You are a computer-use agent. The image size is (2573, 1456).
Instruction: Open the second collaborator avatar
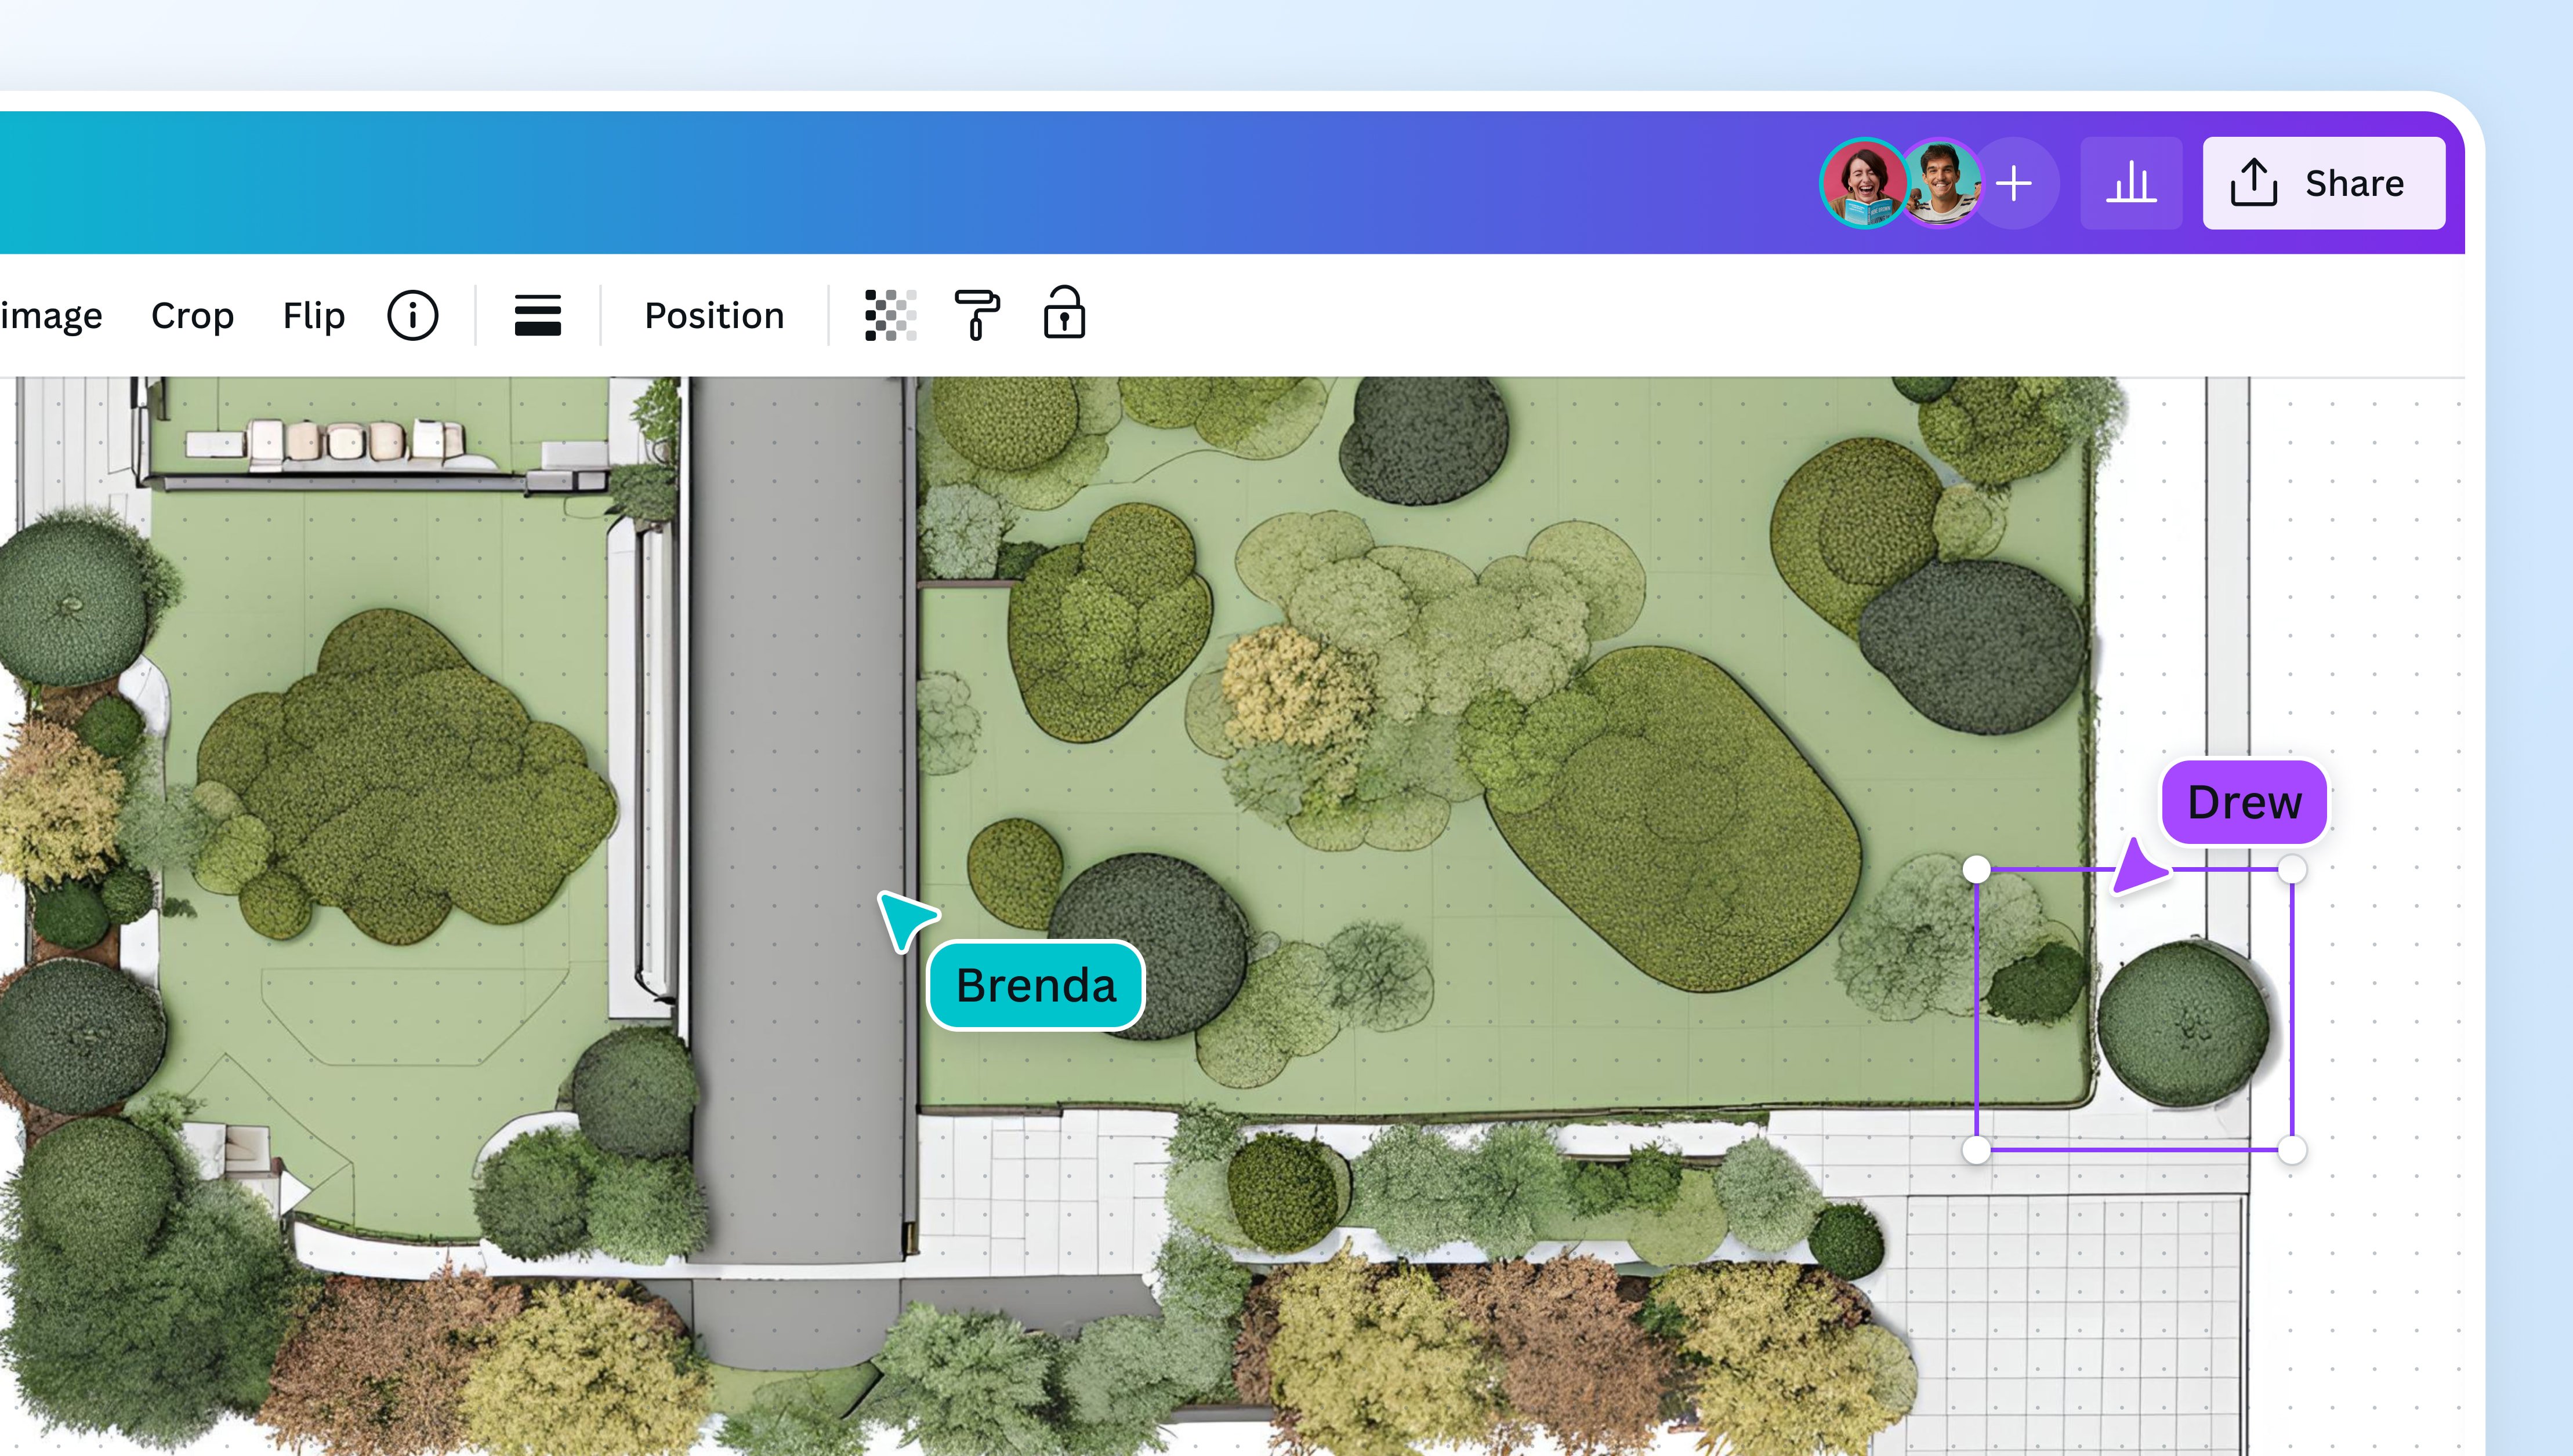(1942, 183)
